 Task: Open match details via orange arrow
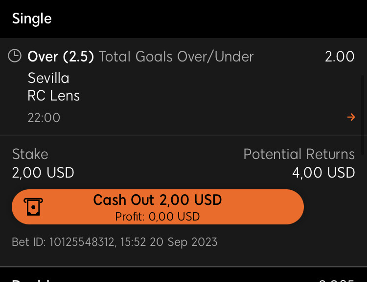(351, 117)
